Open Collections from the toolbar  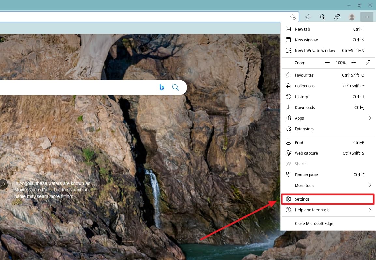pos(322,17)
